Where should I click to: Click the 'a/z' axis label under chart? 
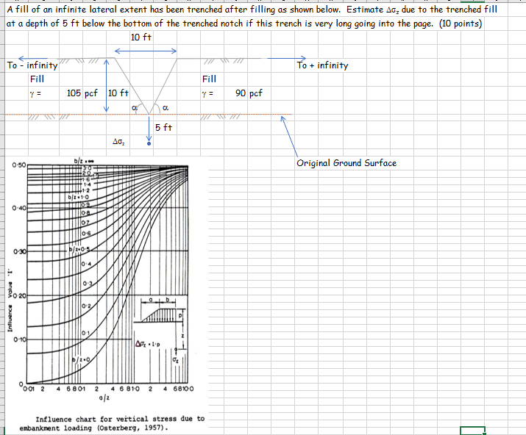point(104,398)
